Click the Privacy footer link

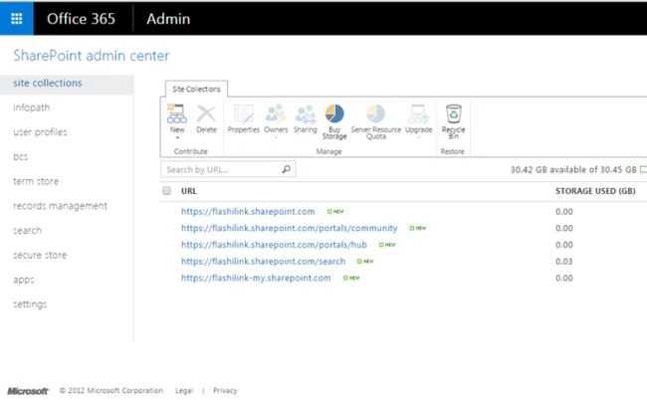225,391
